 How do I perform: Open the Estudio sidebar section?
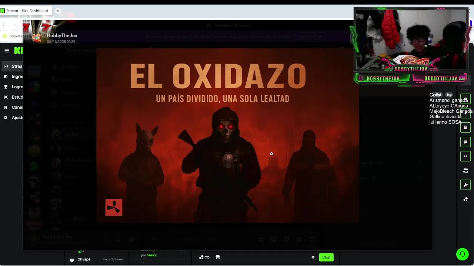pyautogui.click(x=13, y=97)
